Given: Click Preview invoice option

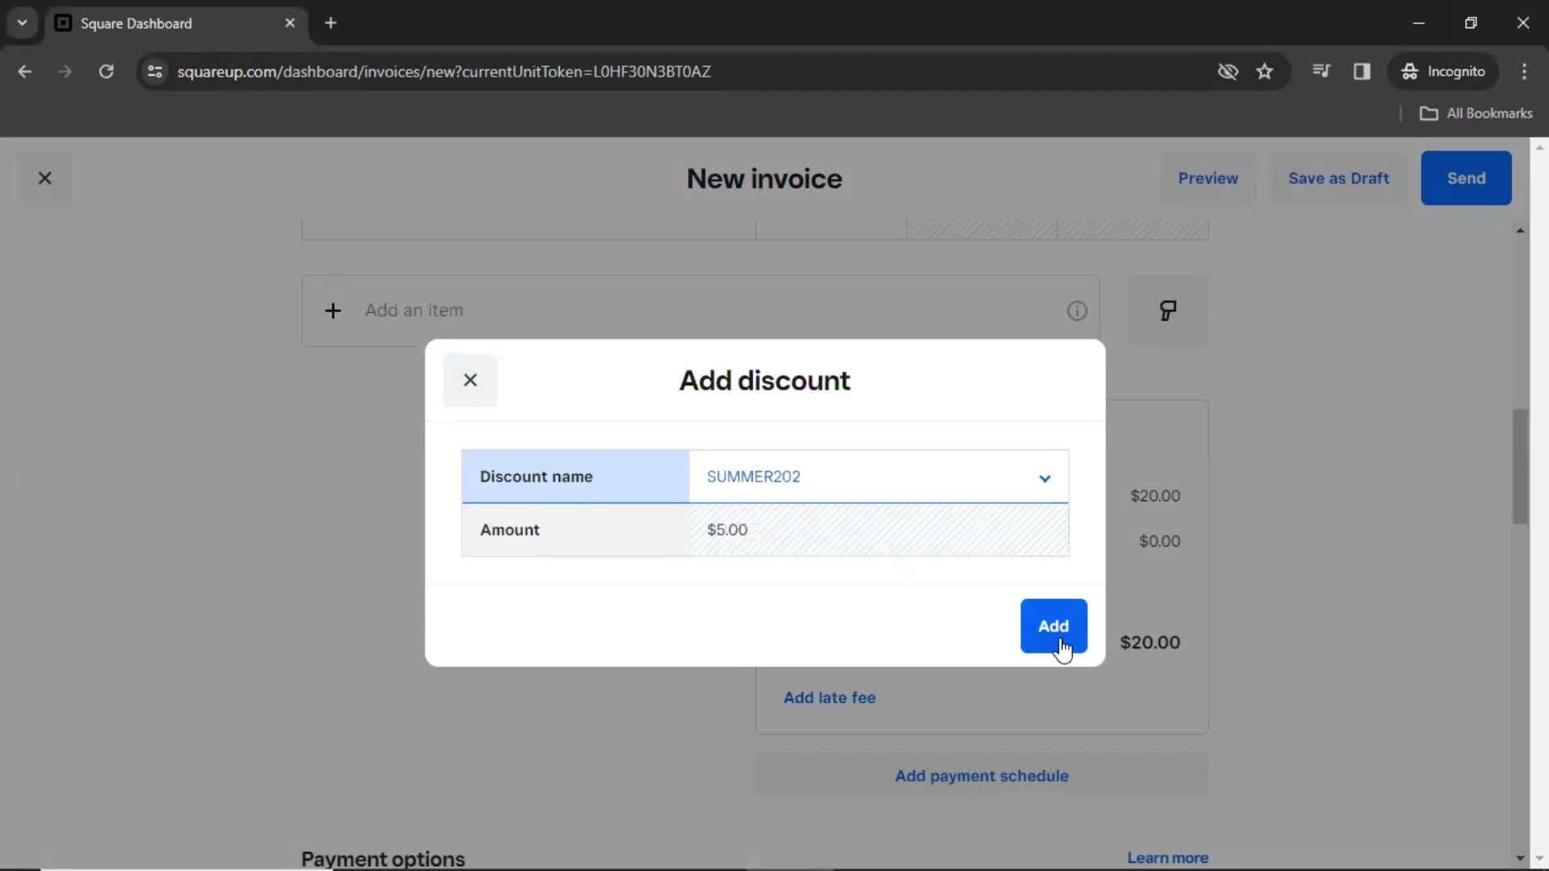Looking at the screenshot, I should point(1208,177).
